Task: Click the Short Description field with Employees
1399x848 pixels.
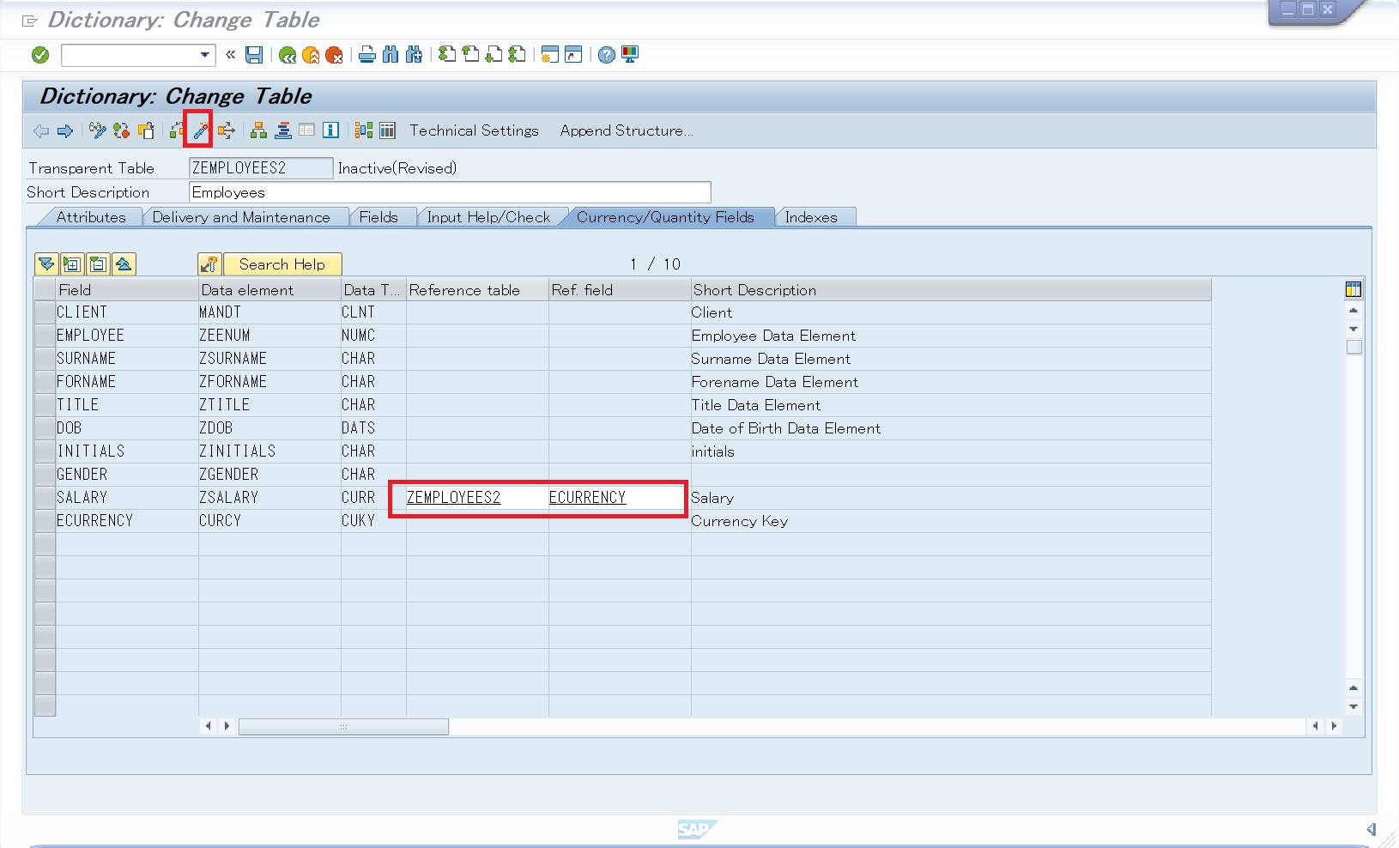Action: click(x=450, y=192)
